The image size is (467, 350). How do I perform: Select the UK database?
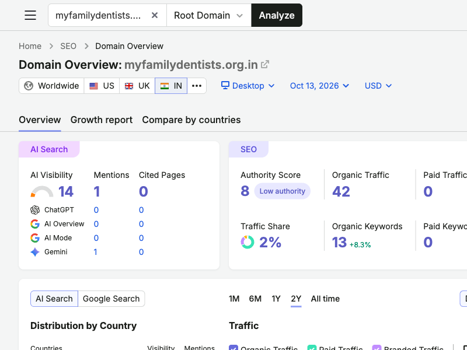click(x=137, y=86)
